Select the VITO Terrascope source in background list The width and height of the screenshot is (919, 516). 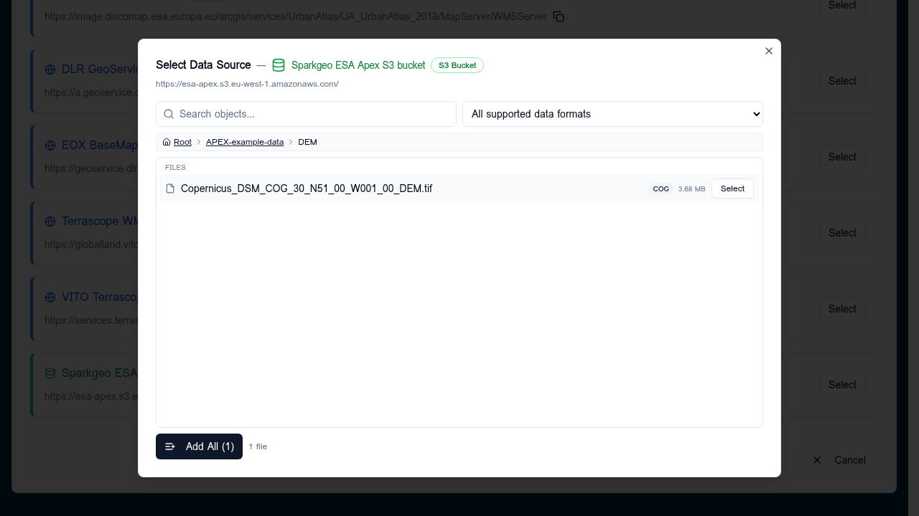(x=842, y=309)
